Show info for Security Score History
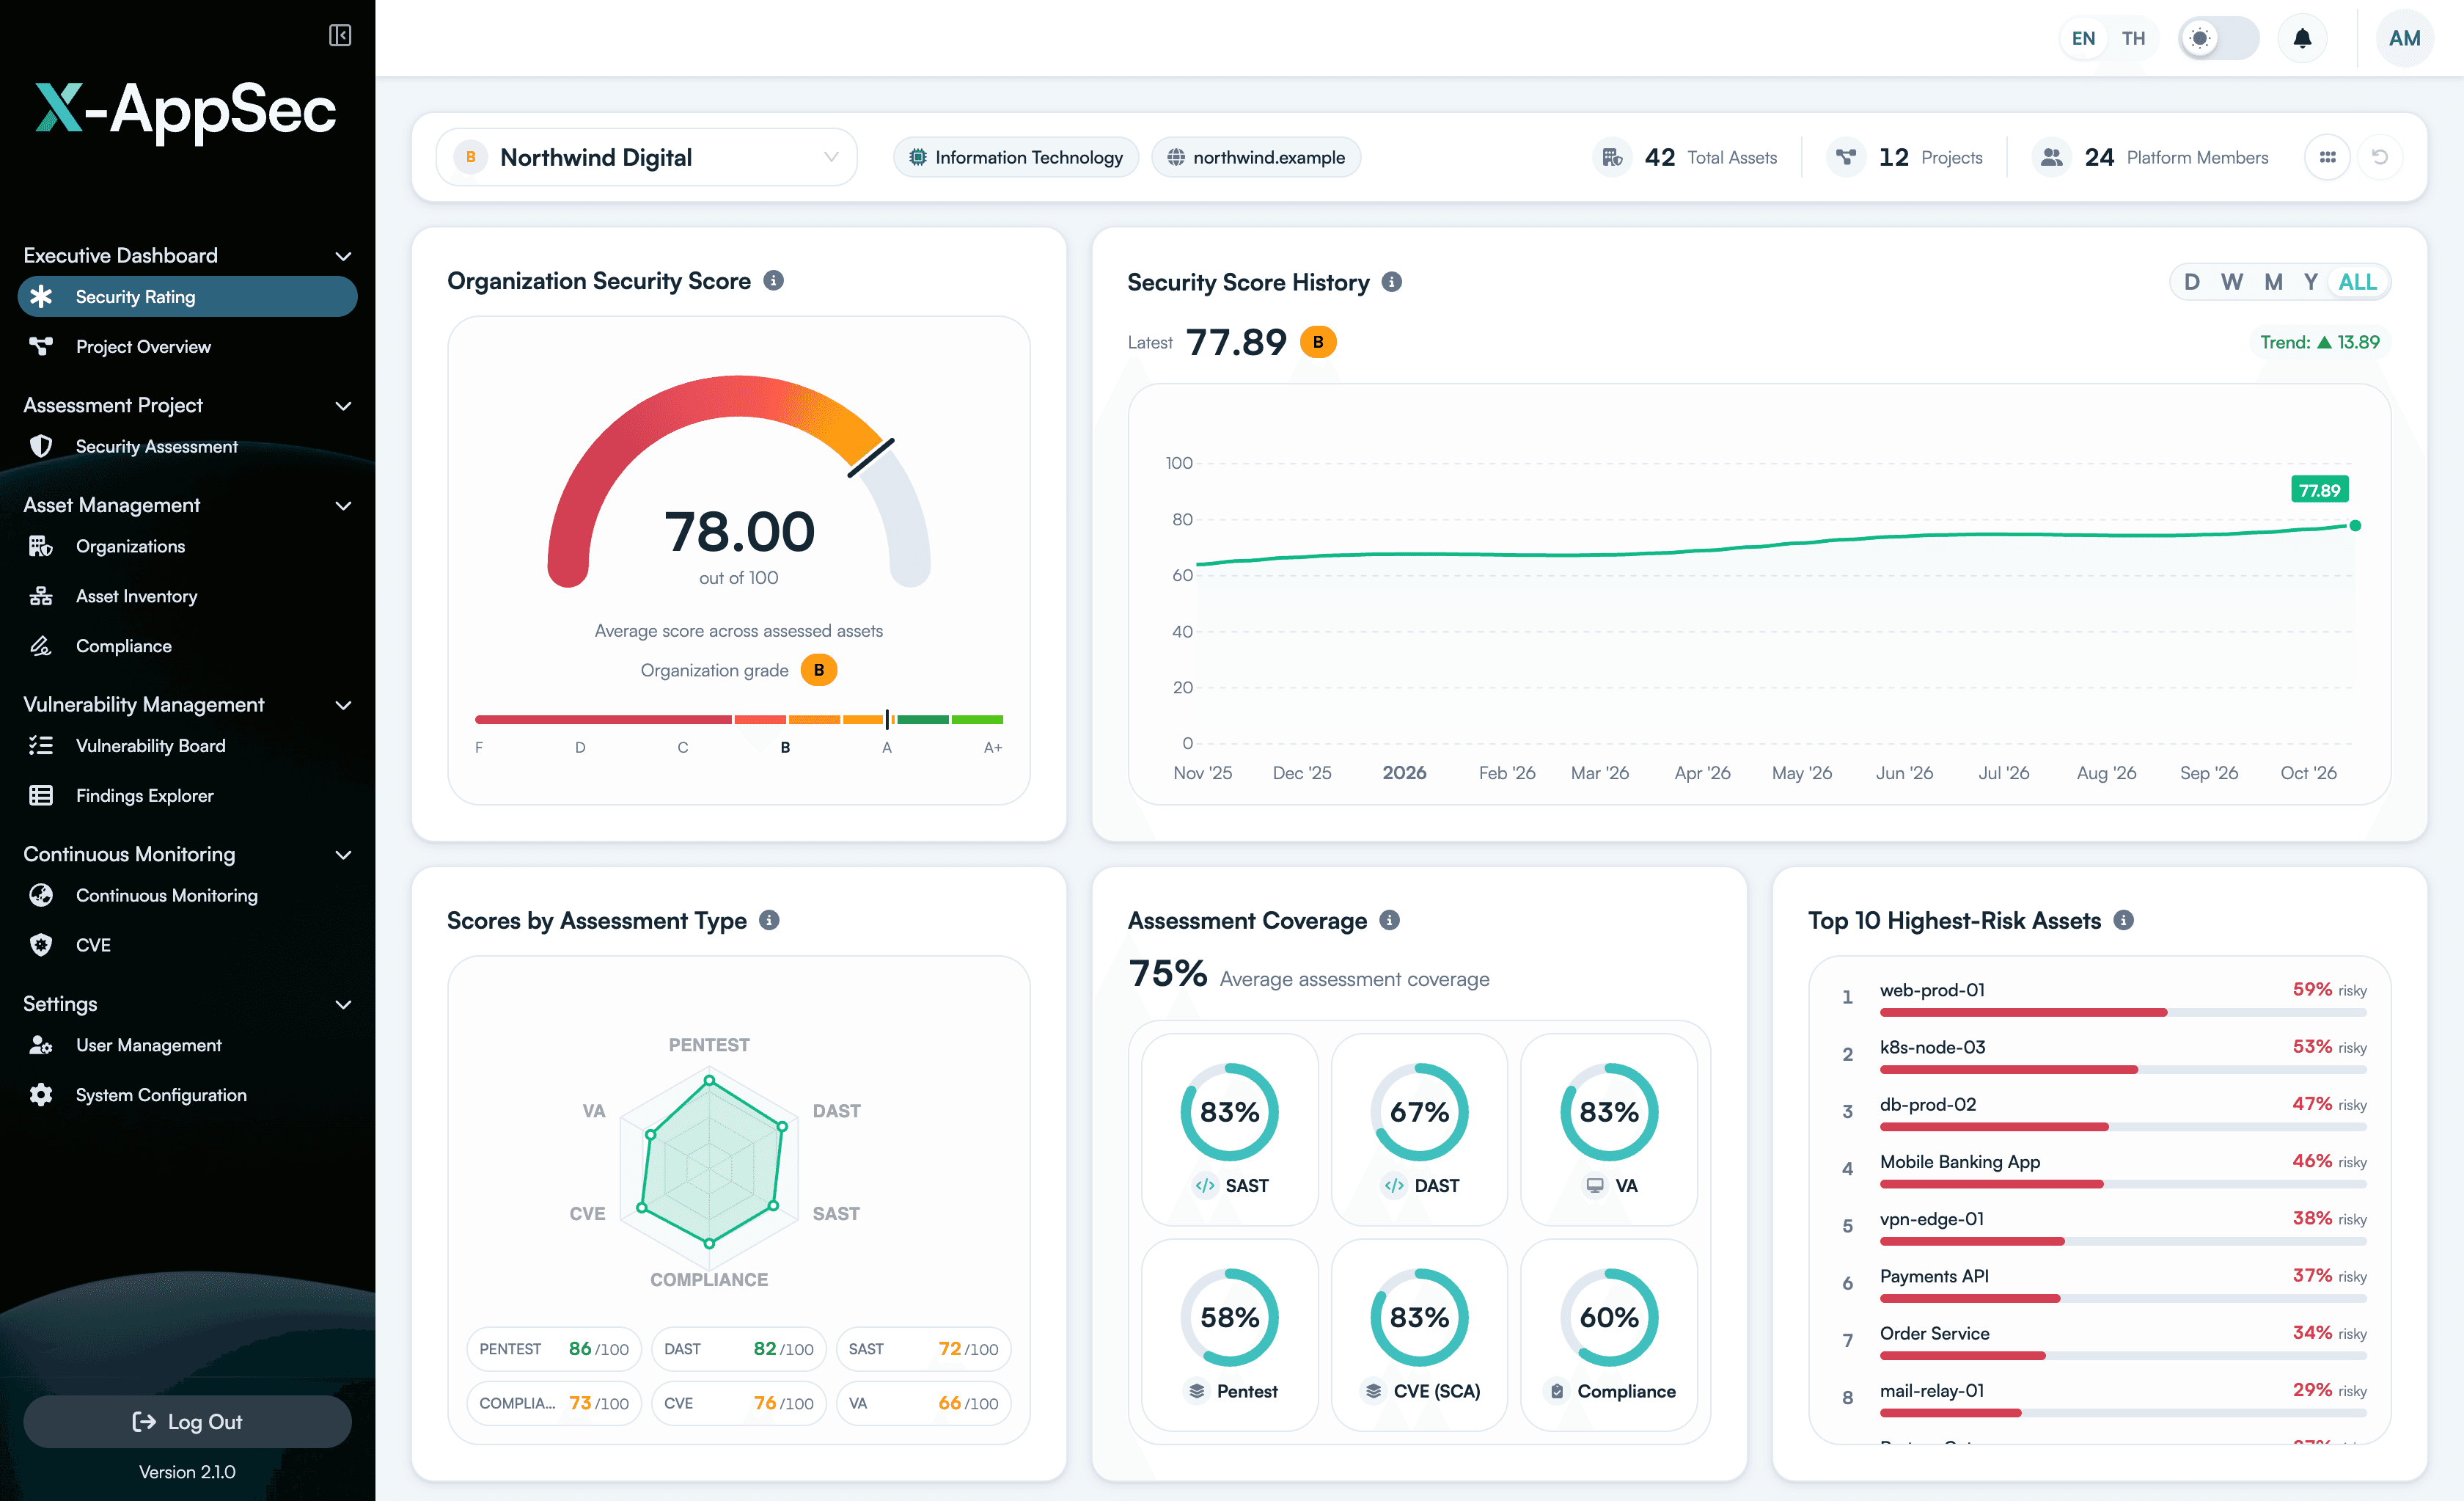This screenshot has width=2464, height=1501. click(x=1392, y=282)
